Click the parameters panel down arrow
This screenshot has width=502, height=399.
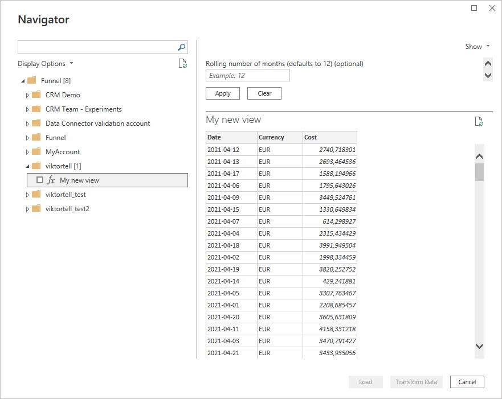488,76
